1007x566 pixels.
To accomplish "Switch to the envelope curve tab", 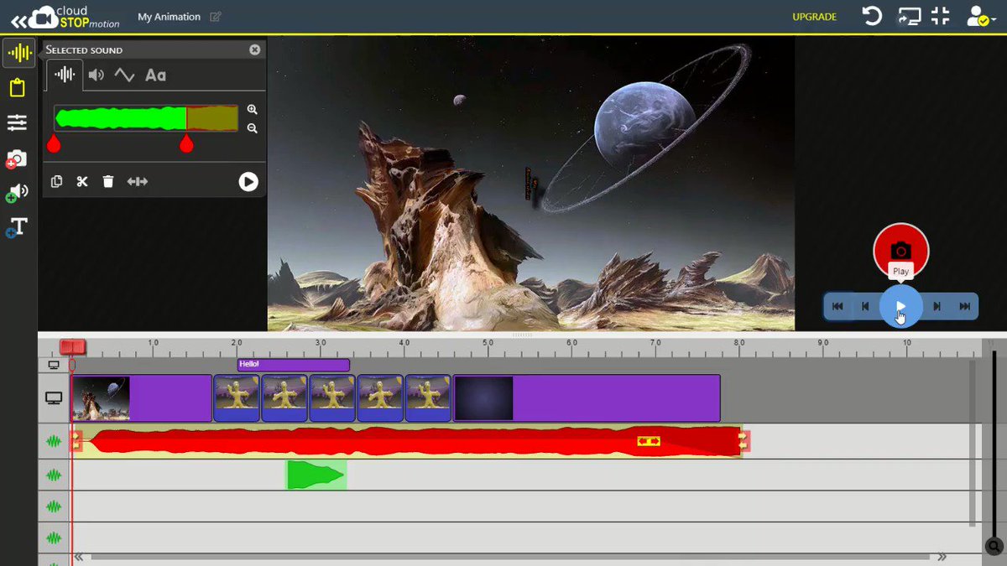I will pyautogui.click(x=124, y=75).
